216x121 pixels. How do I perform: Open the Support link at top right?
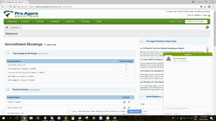pos(207,11)
